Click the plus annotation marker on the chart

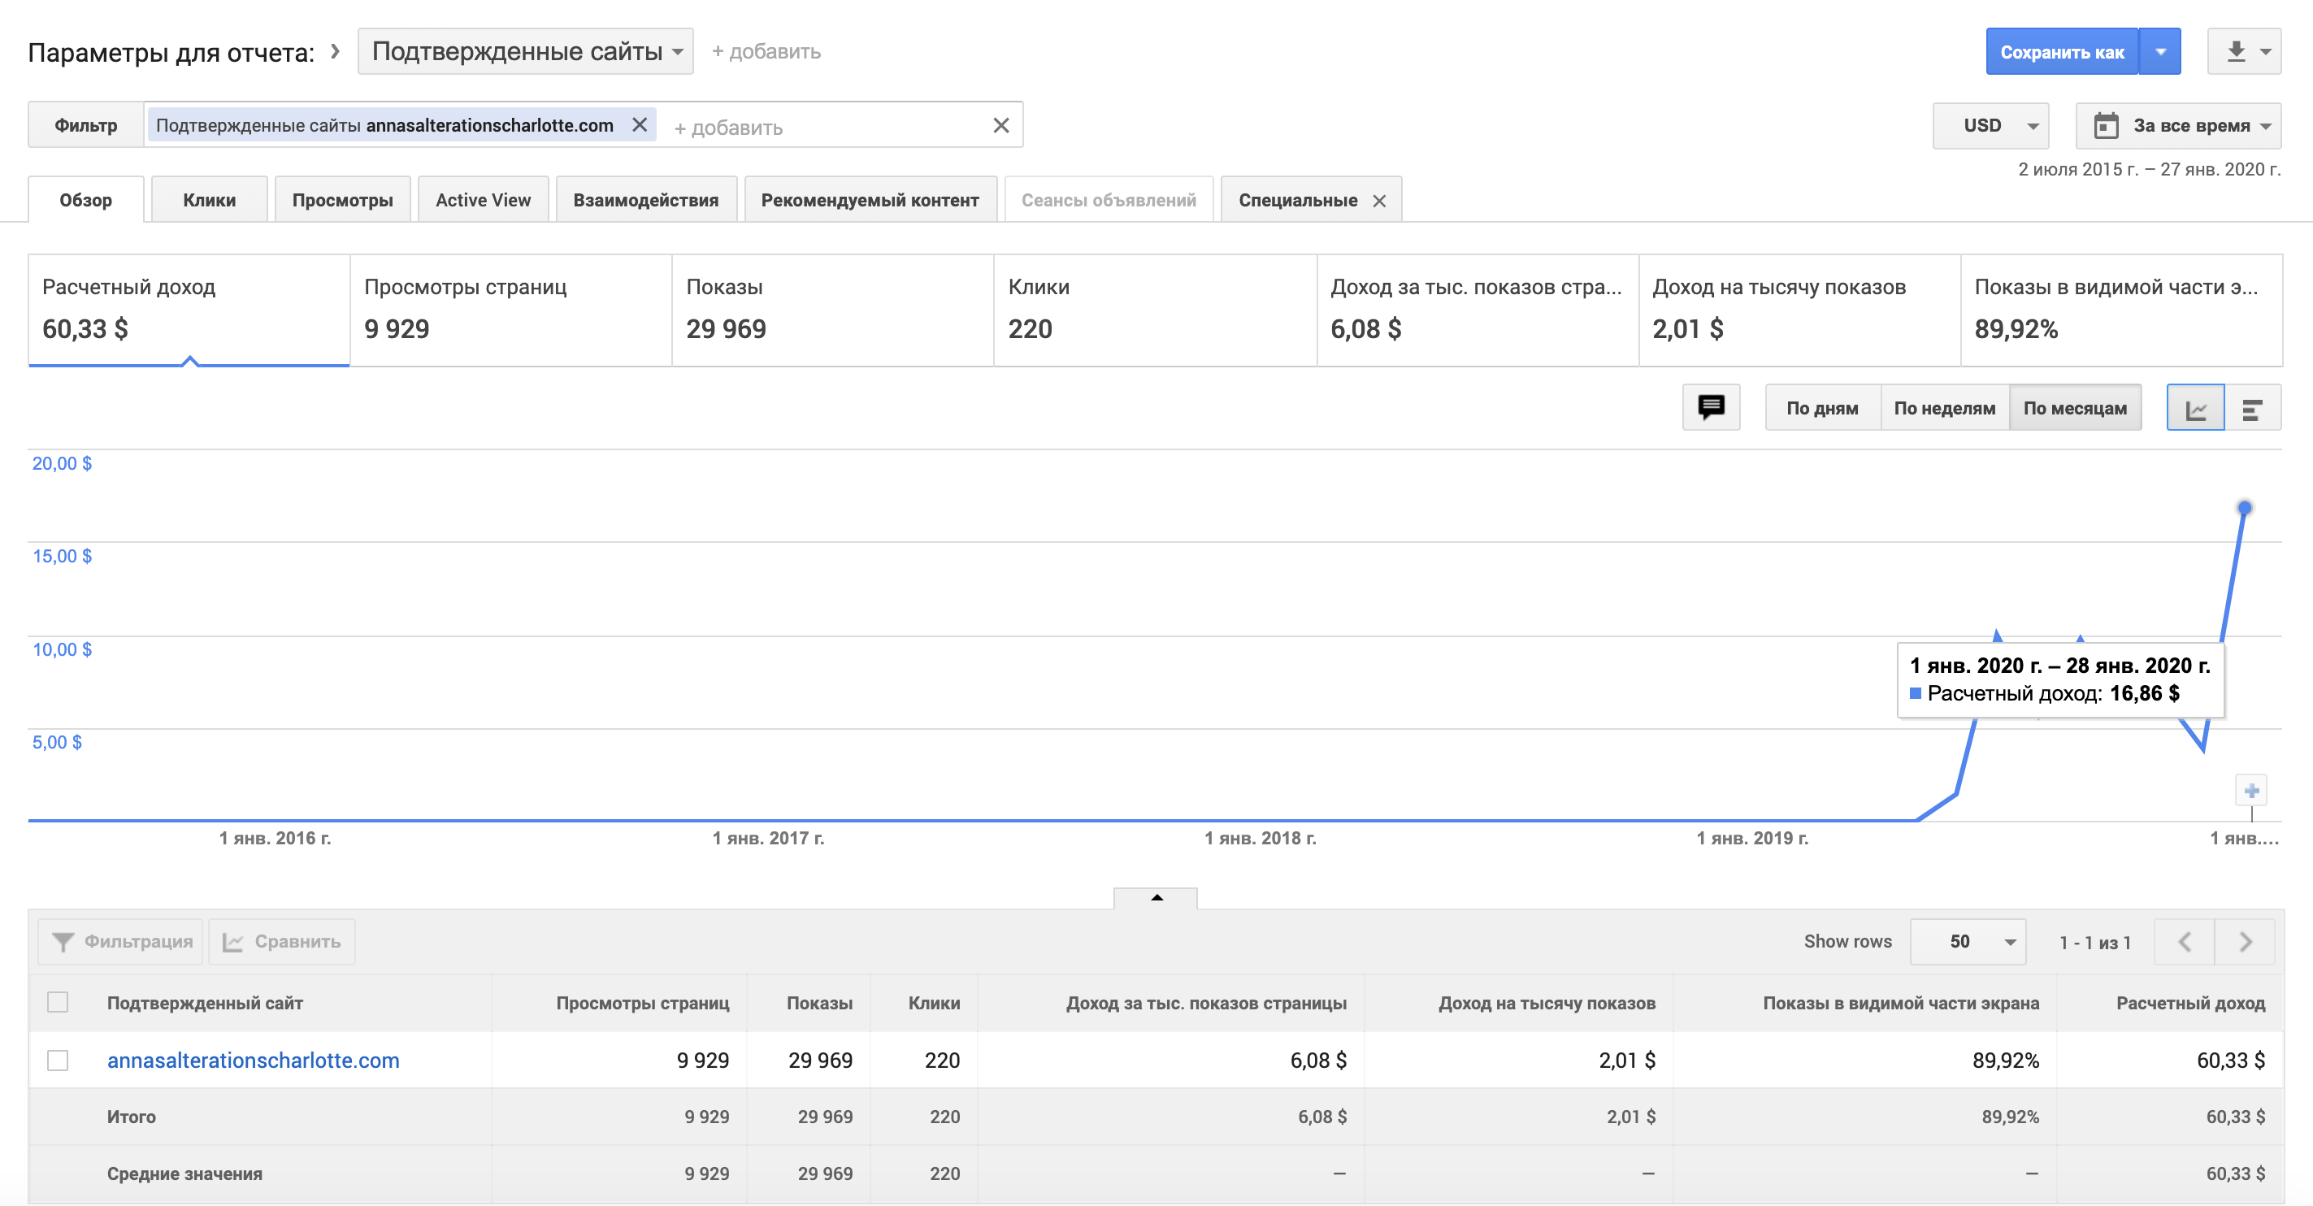point(2251,791)
